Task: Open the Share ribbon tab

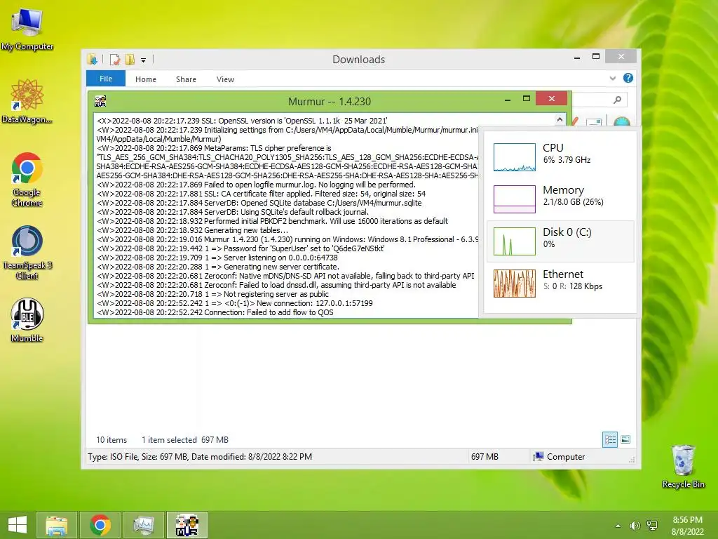Action: (x=186, y=79)
